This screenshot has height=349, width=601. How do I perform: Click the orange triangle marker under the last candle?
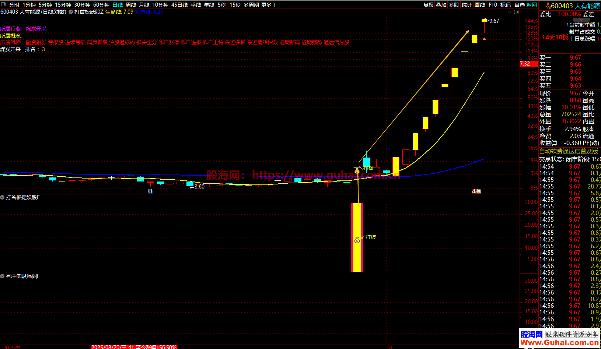tap(484, 38)
